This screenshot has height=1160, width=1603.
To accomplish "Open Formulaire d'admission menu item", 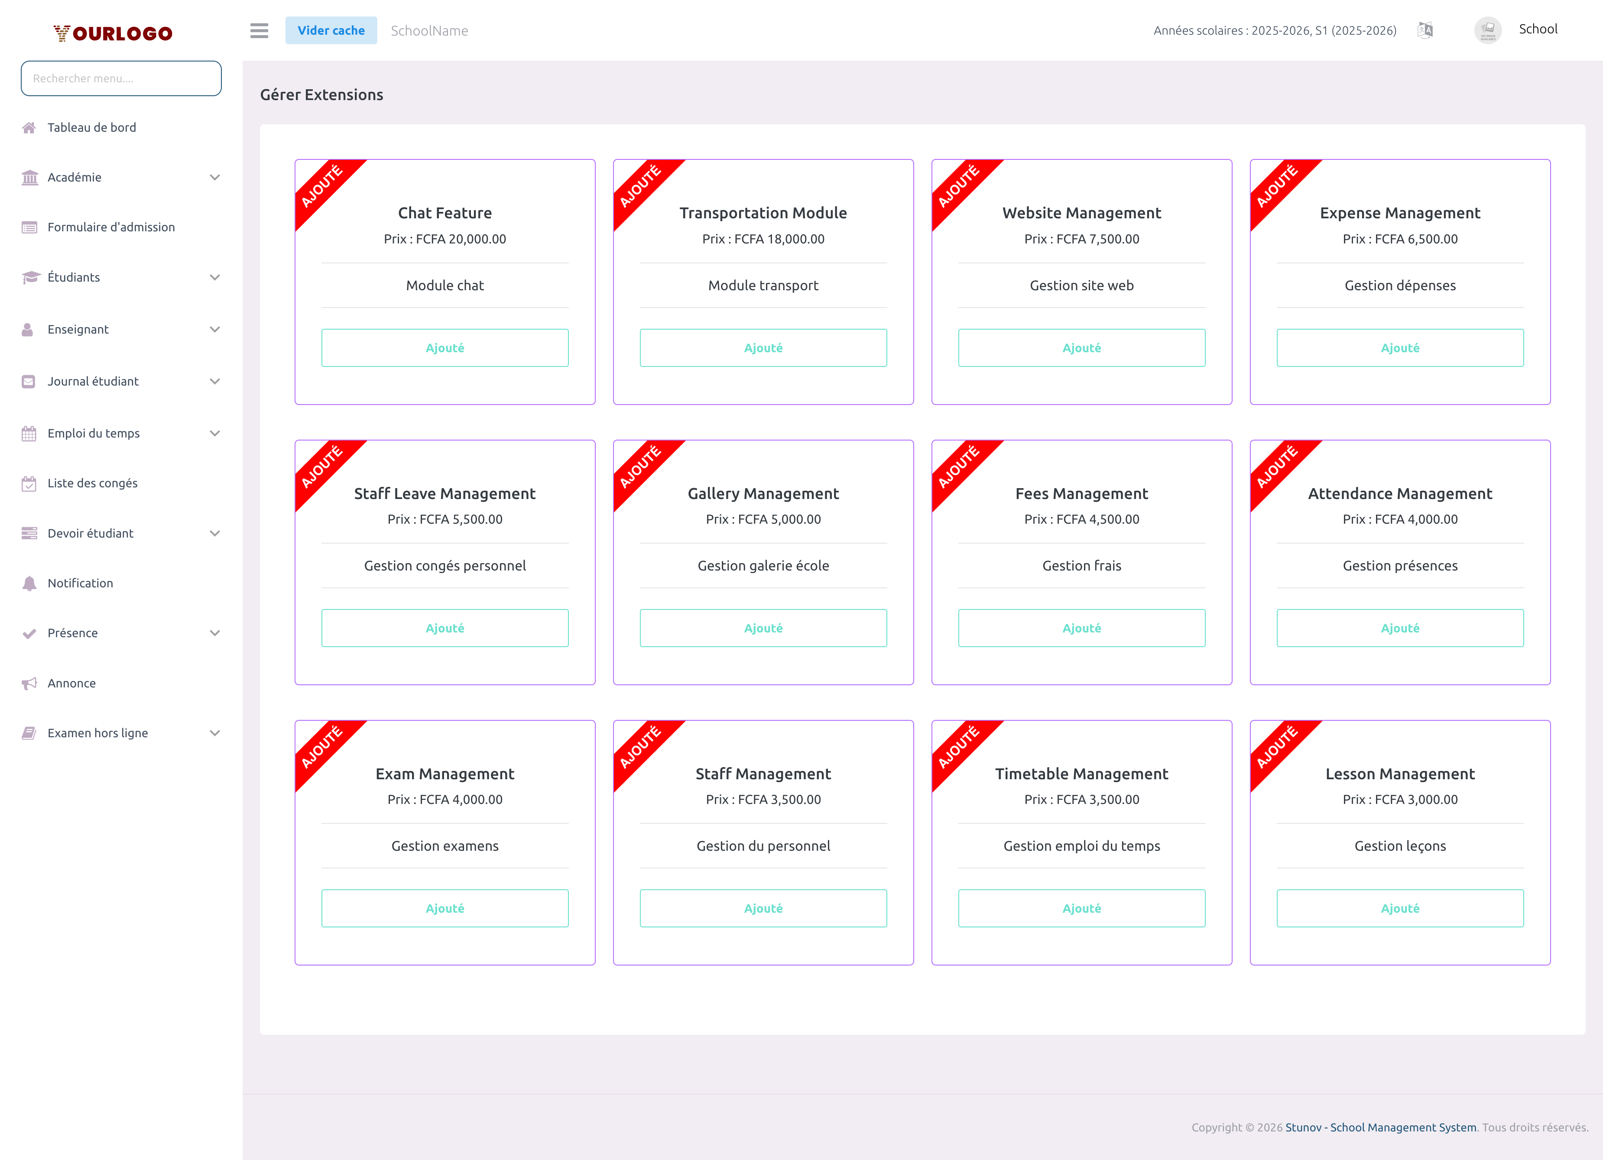I will click(111, 227).
